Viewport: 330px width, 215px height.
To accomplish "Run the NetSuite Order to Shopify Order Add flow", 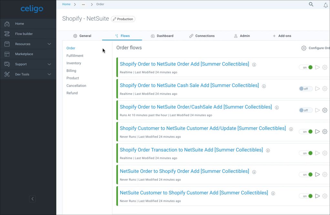I will tap(317, 175).
